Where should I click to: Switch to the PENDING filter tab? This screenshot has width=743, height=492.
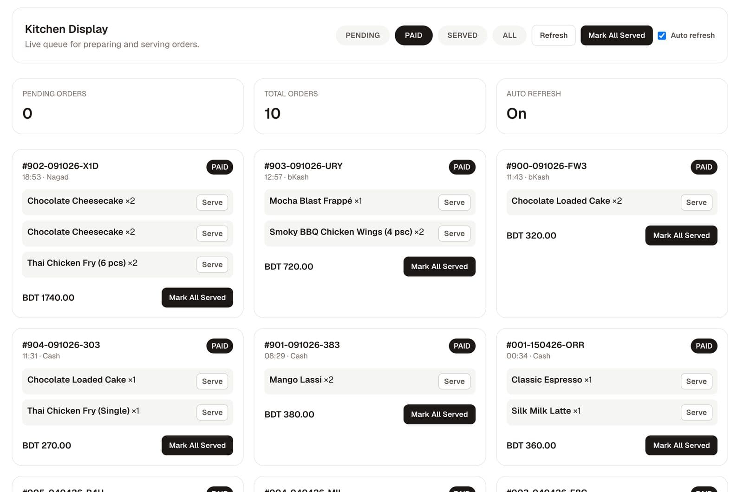(x=363, y=35)
